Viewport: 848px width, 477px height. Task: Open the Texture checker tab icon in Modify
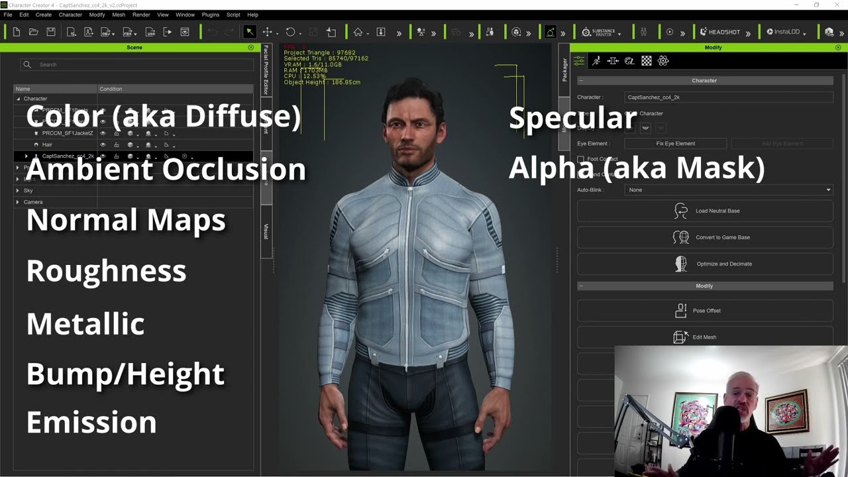(647, 61)
